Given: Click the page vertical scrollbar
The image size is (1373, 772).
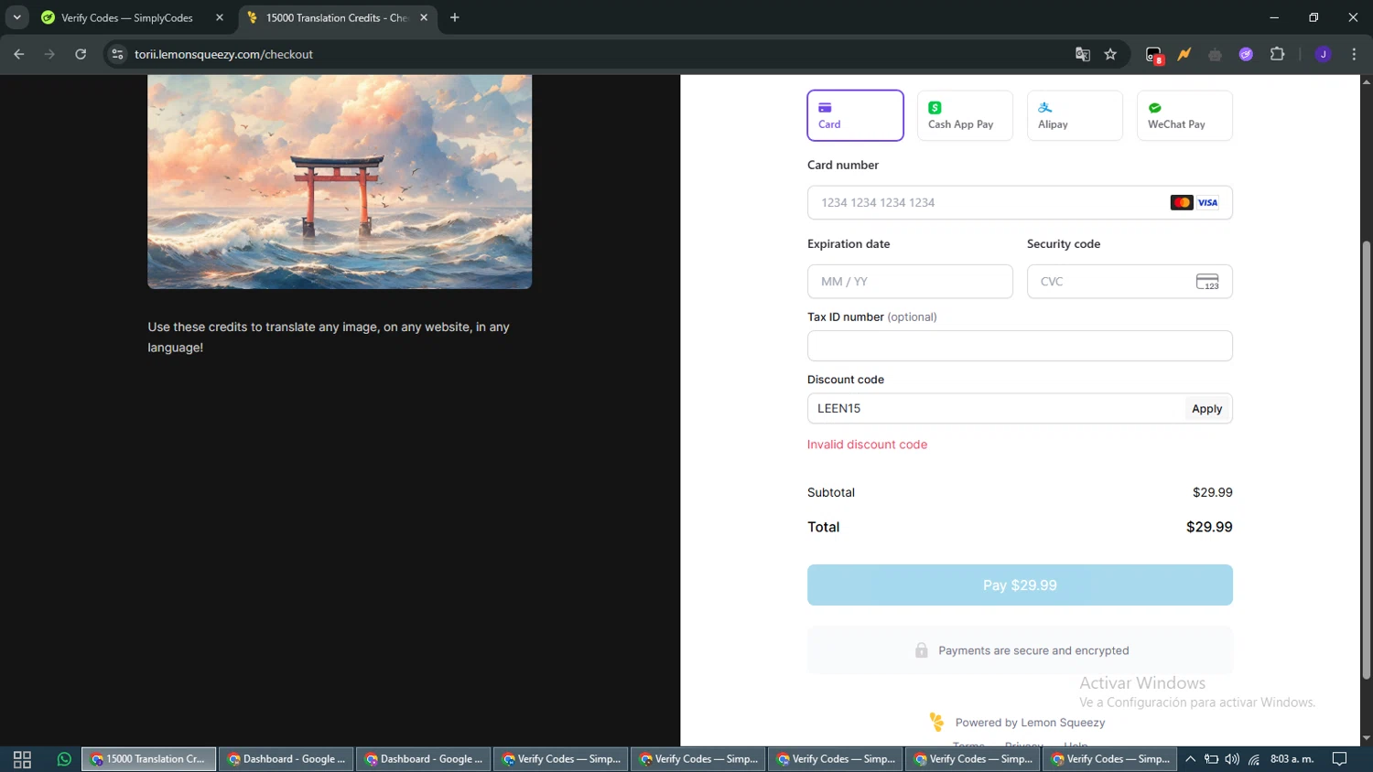Looking at the screenshot, I should [x=1367, y=459].
